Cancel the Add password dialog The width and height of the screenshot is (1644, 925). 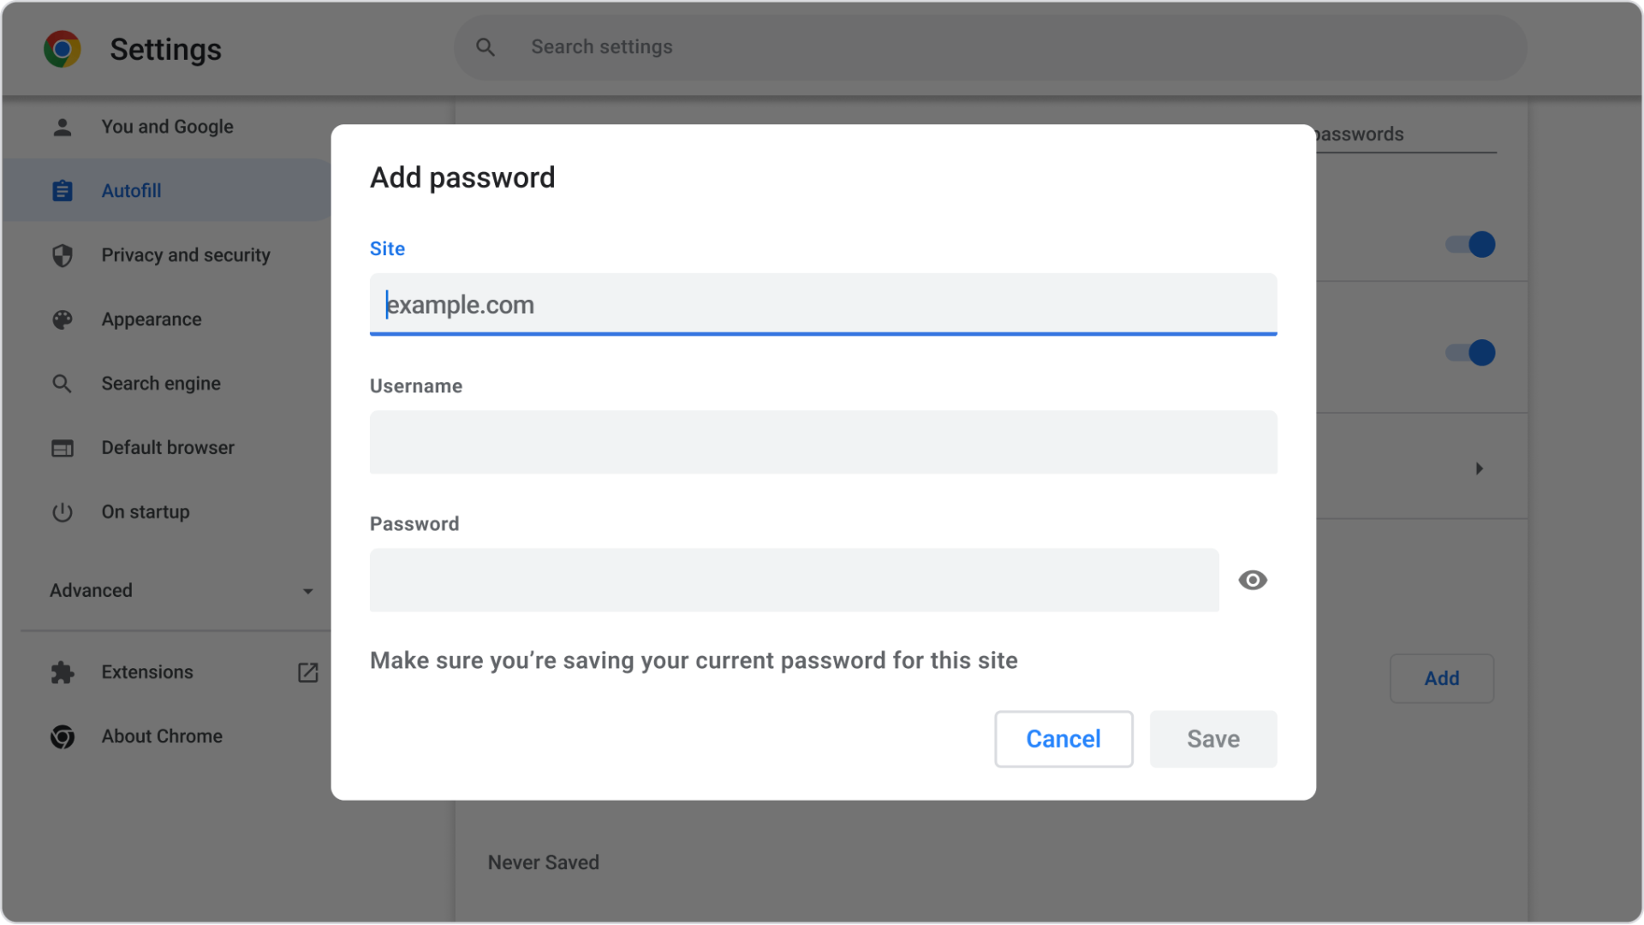tap(1063, 738)
